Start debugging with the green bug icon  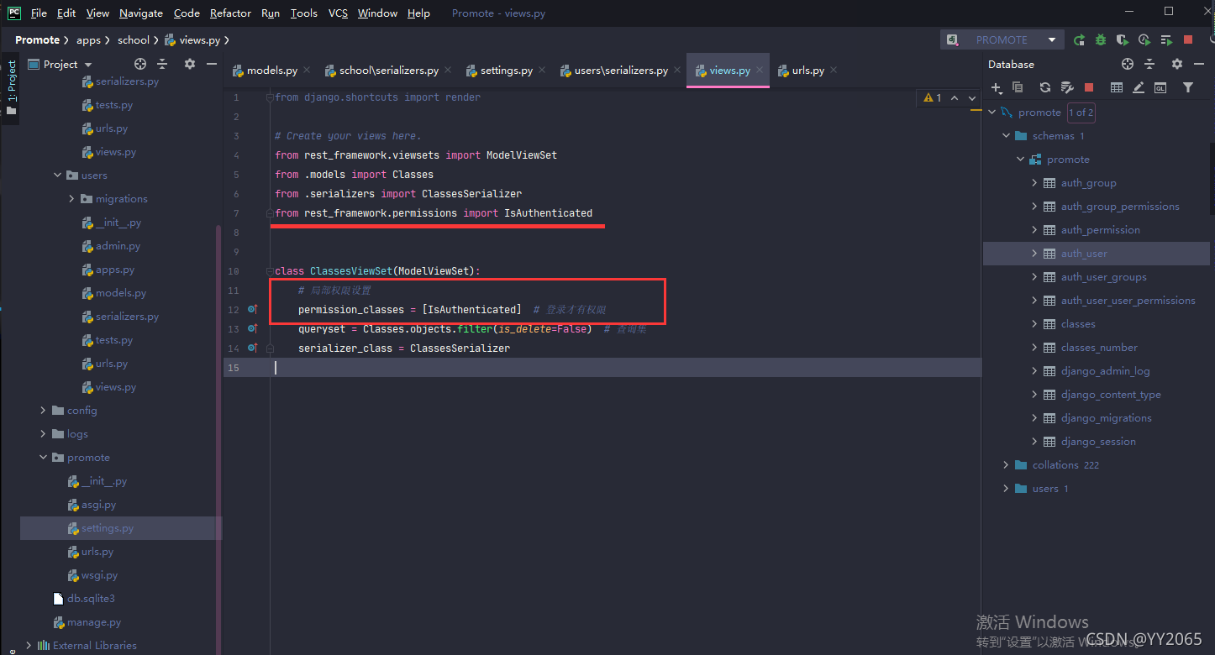(1101, 39)
